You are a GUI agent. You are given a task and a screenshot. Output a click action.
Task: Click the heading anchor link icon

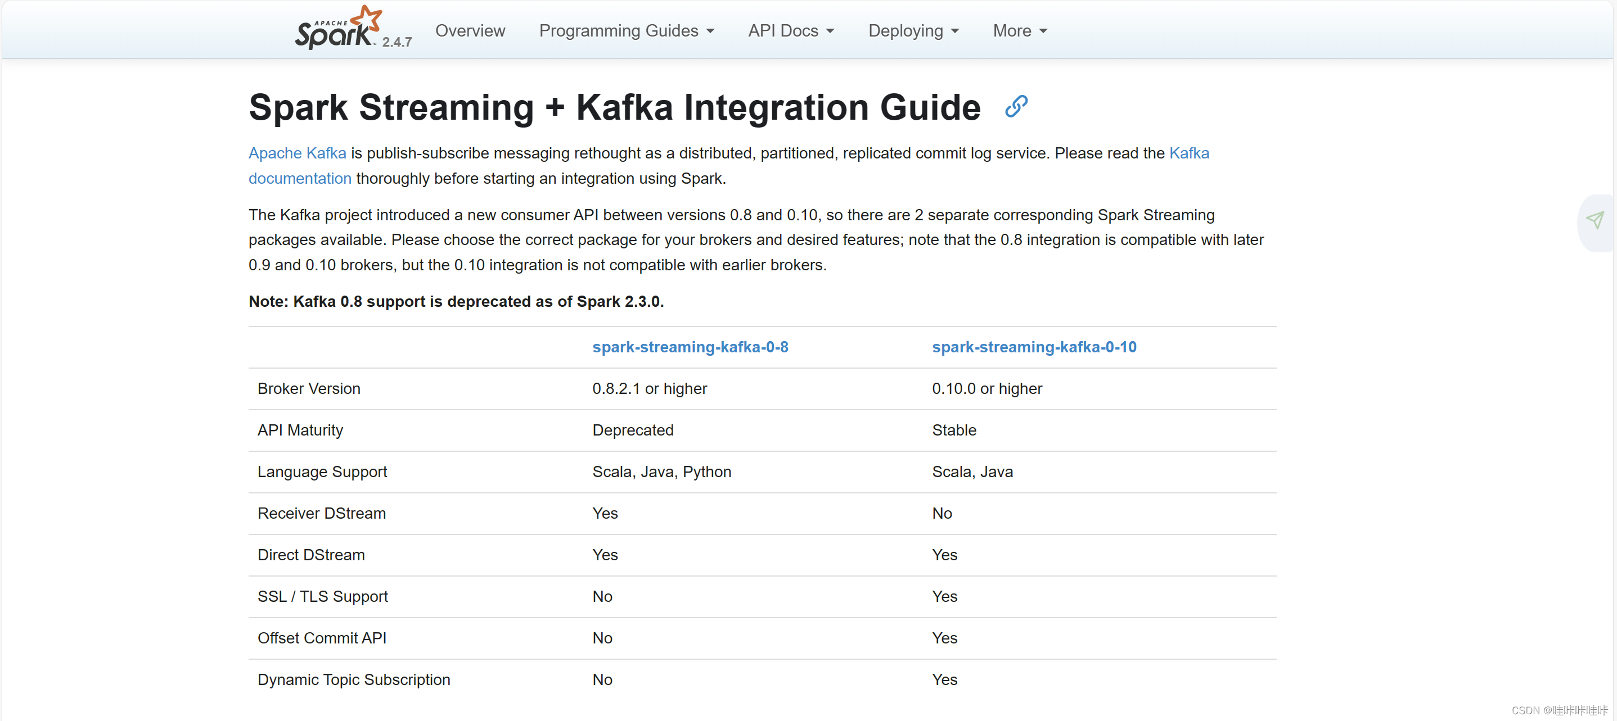pyautogui.click(x=1016, y=107)
